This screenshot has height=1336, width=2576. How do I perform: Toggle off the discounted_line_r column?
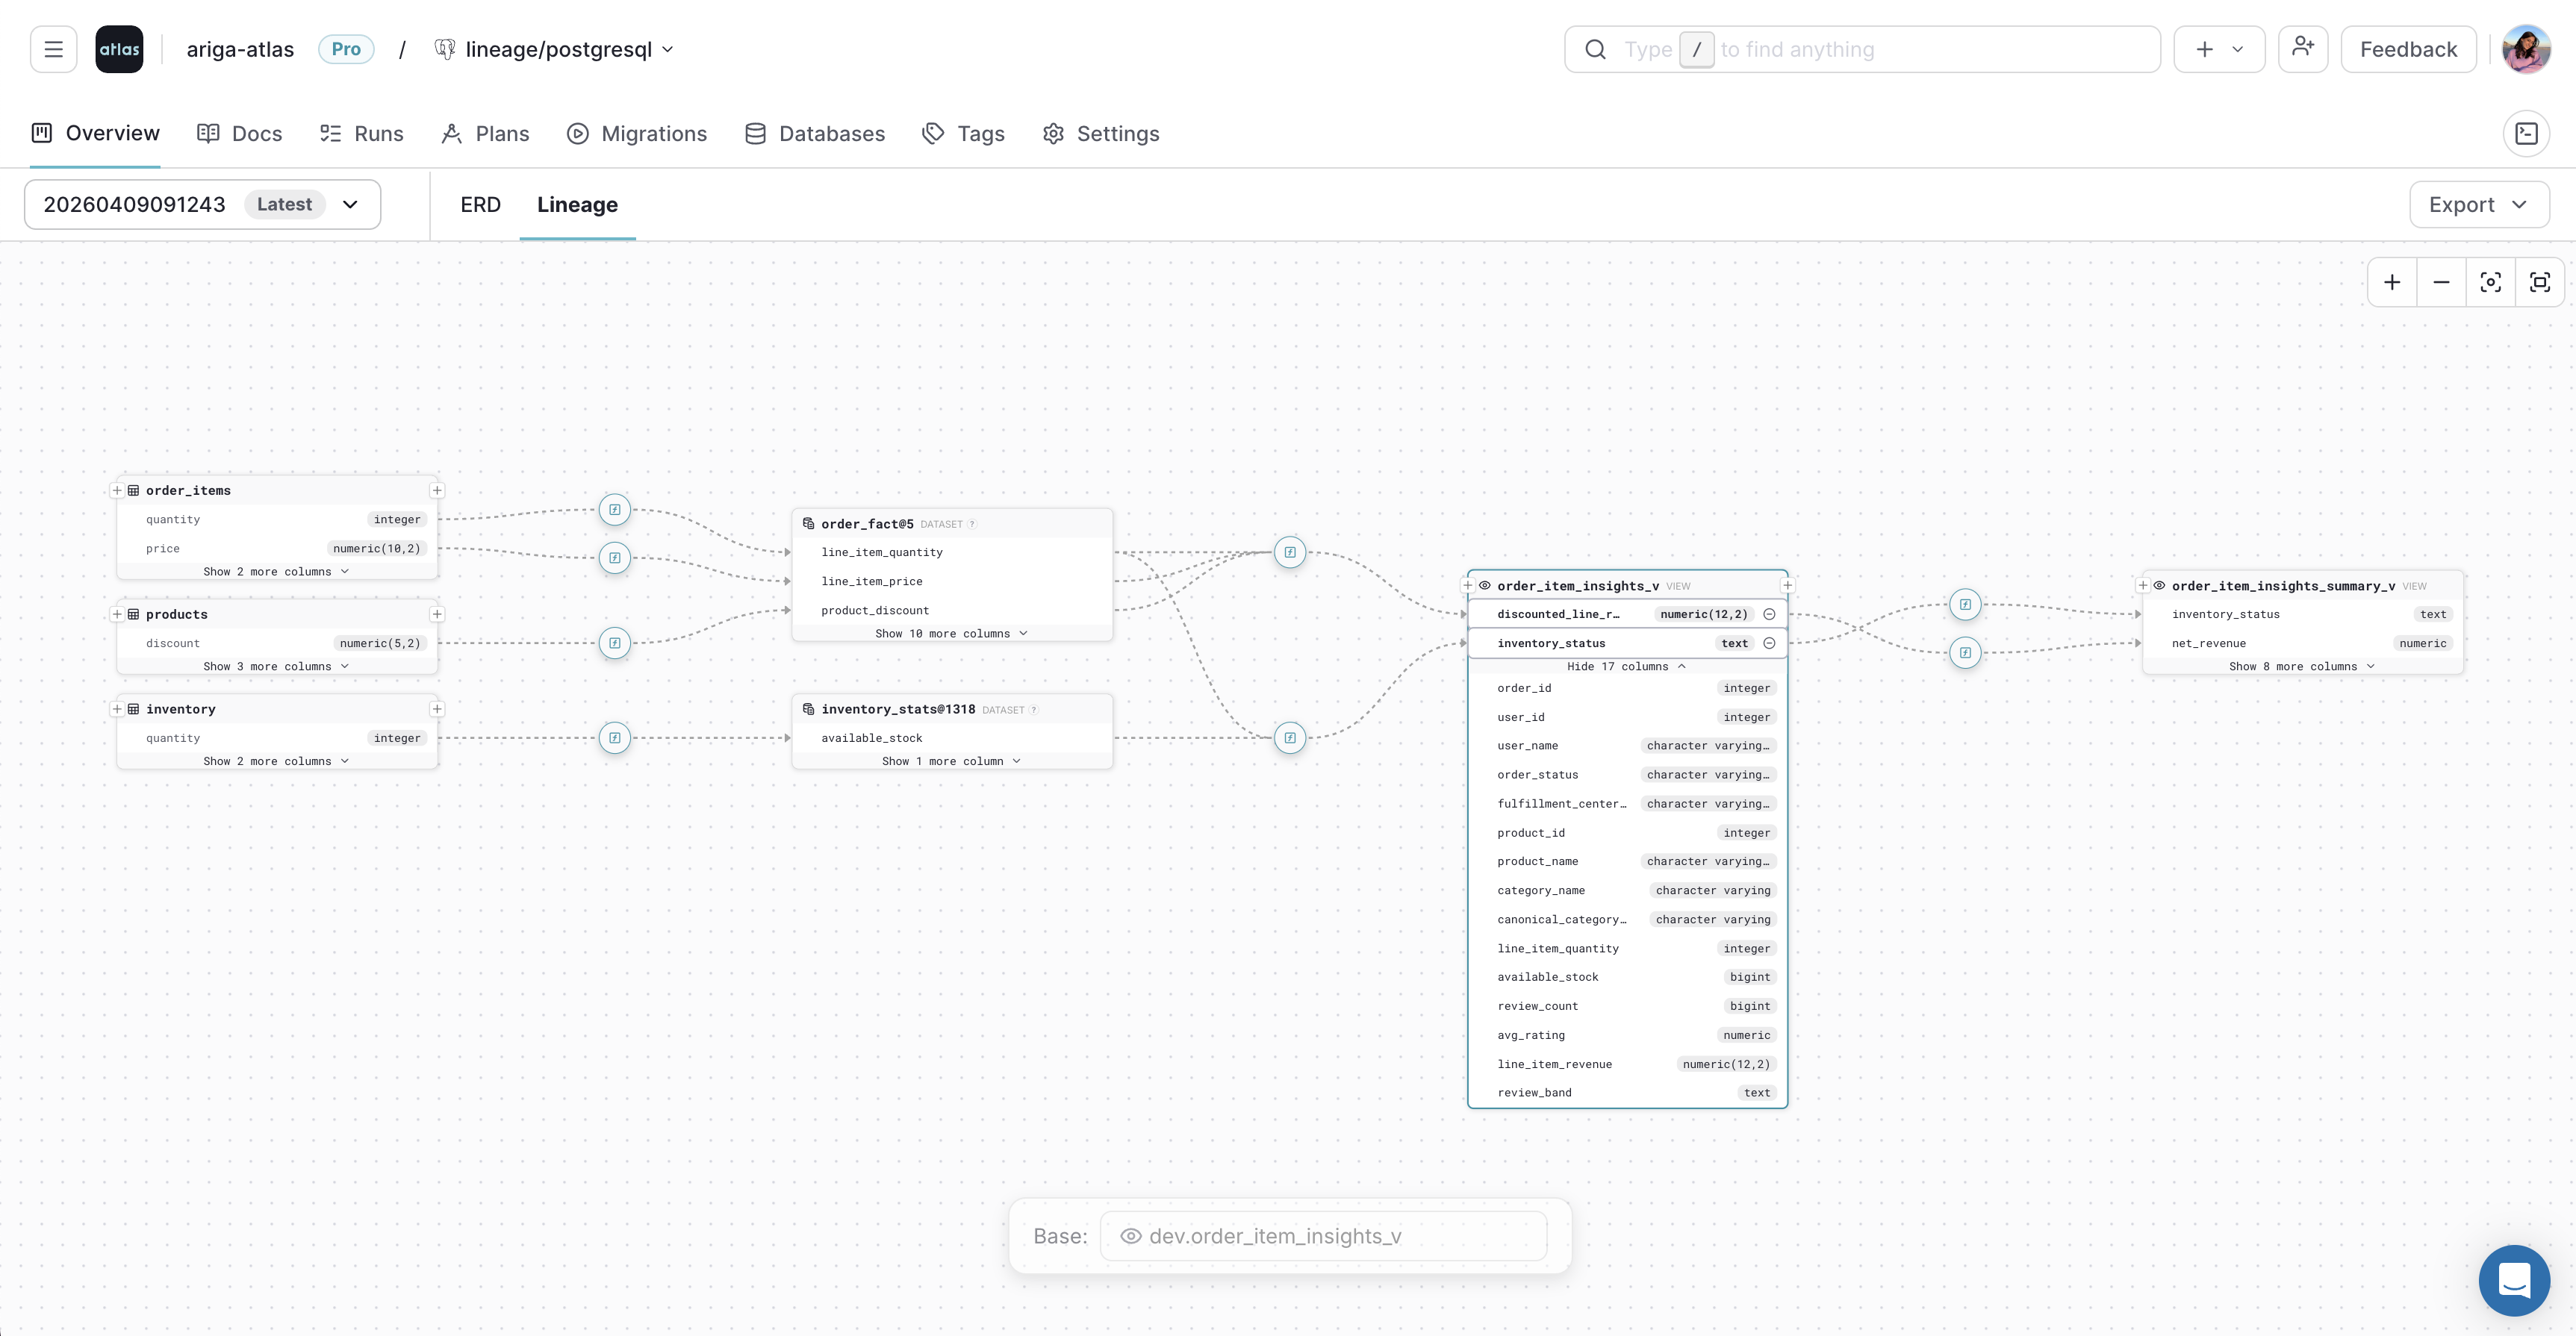point(1770,614)
